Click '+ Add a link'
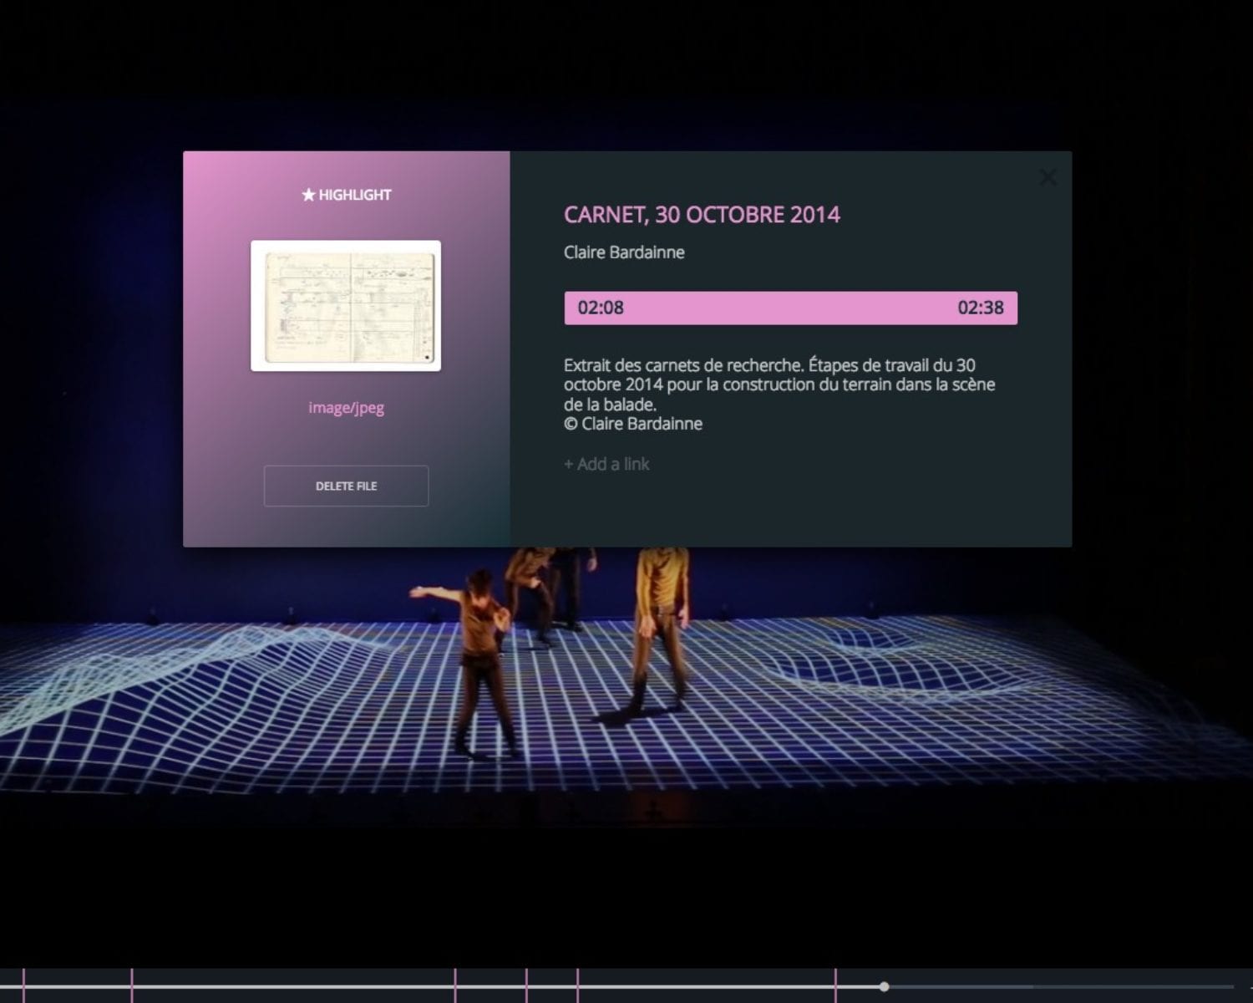 (606, 464)
